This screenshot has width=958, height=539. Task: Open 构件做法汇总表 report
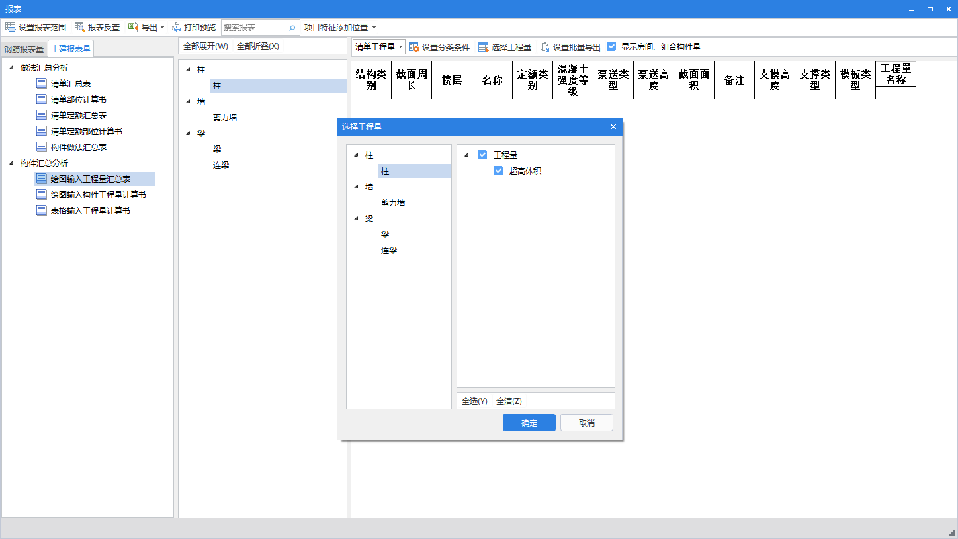pyautogui.click(x=79, y=147)
